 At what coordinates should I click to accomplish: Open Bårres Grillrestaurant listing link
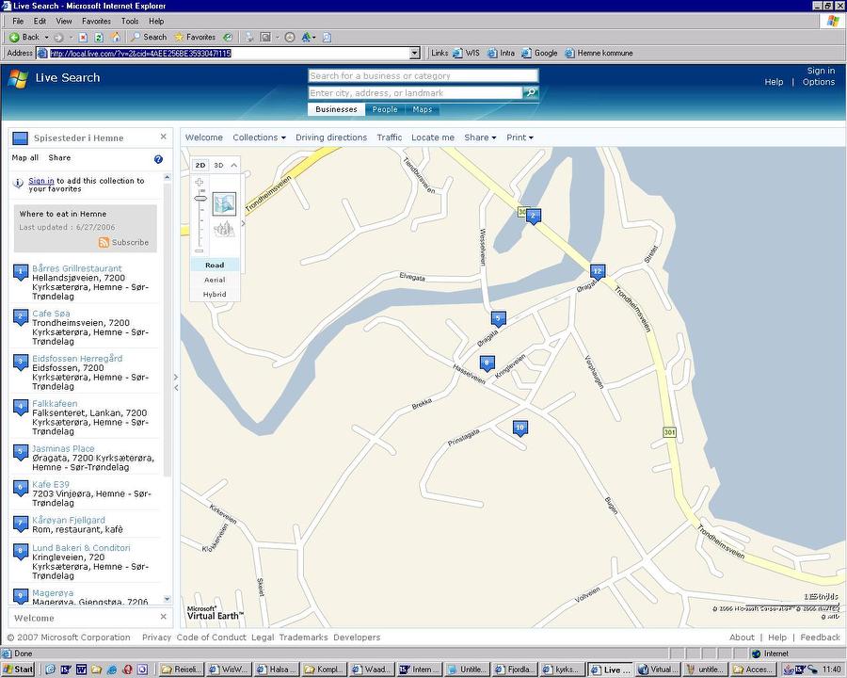(77, 268)
